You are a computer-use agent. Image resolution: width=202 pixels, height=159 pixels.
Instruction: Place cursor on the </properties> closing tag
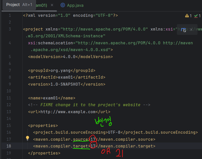click(x=44, y=153)
